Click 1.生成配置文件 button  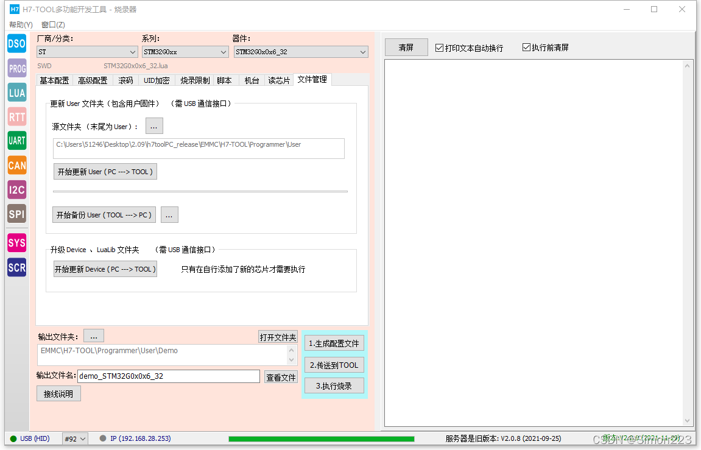(334, 343)
